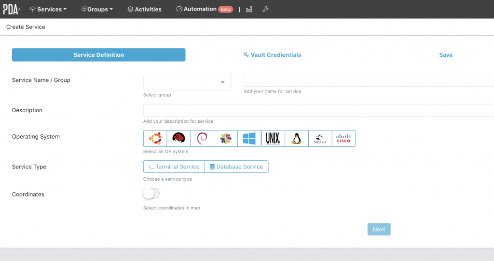Select Terminal Service type

174,167
